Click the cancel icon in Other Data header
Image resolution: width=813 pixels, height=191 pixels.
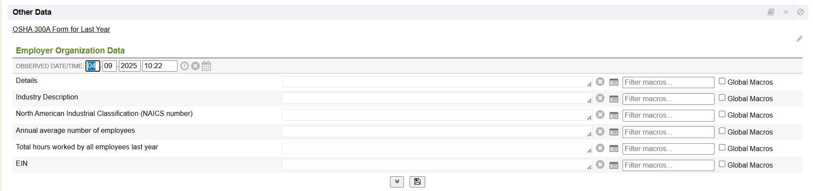click(x=800, y=12)
